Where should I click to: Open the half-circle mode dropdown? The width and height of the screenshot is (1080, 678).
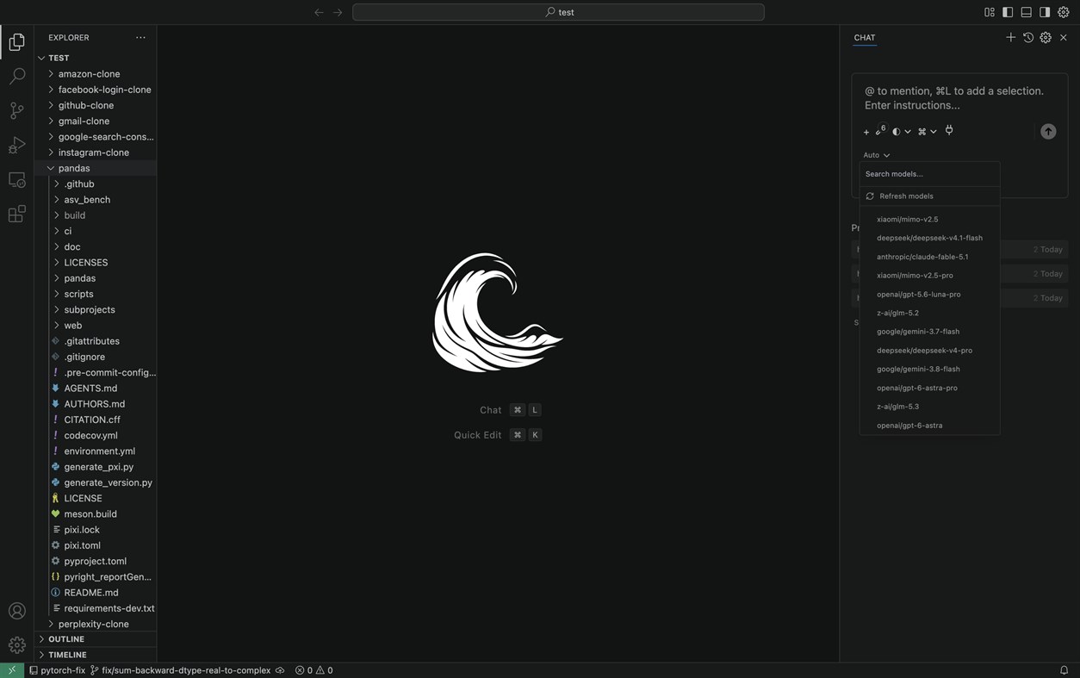pos(901,132)
